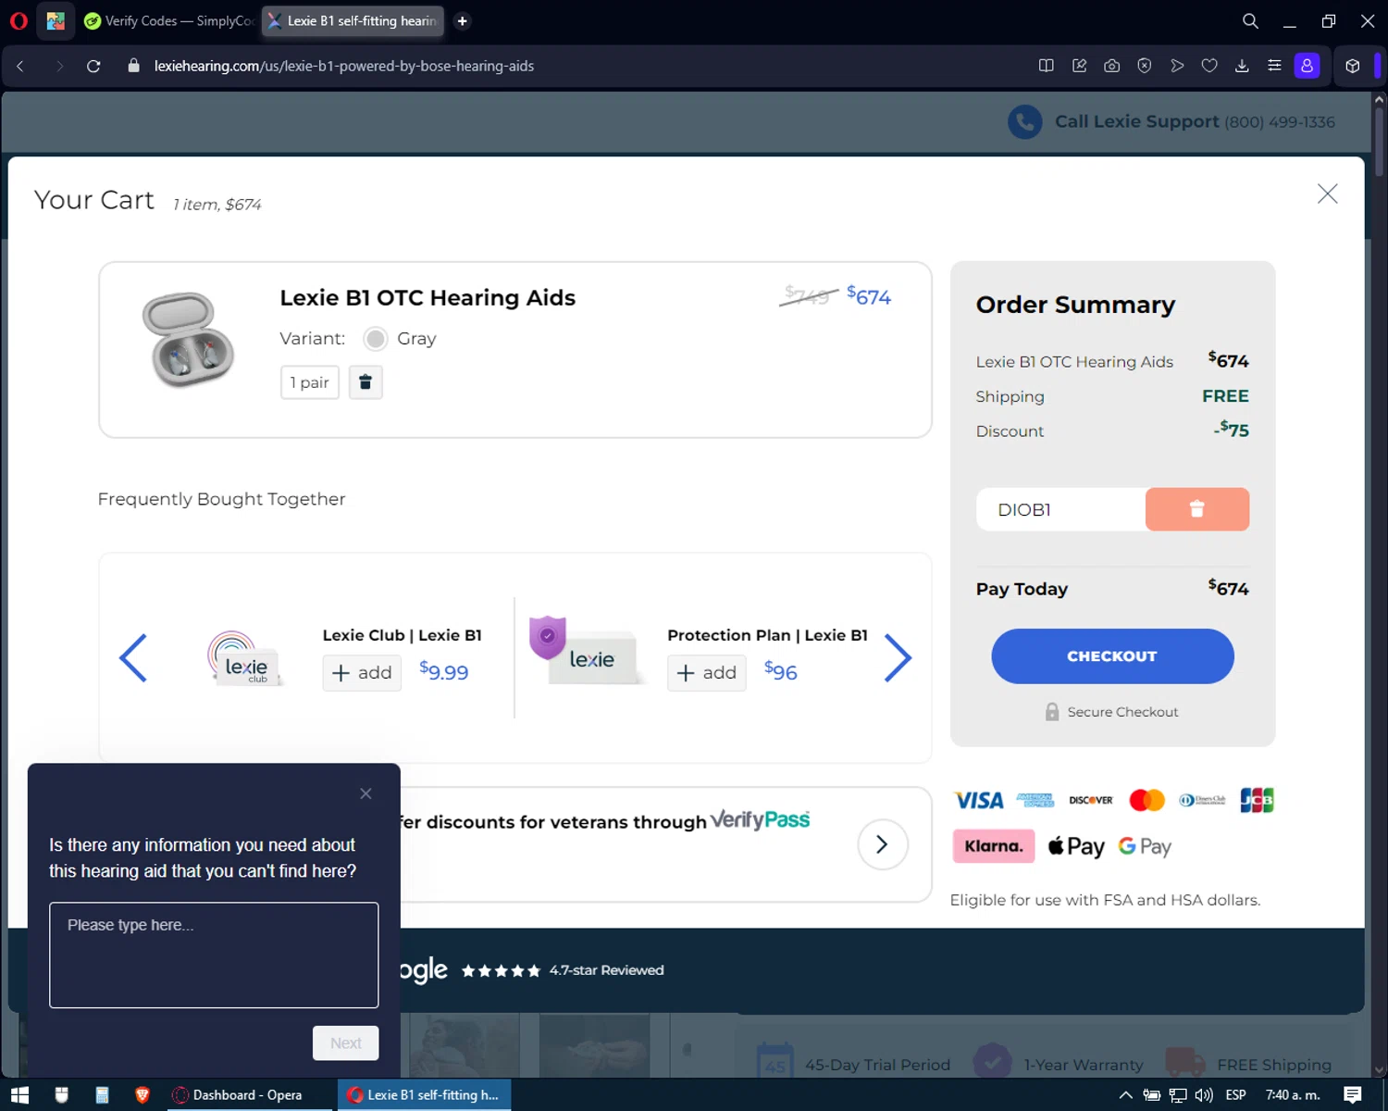Open the downloads icon
The image size is (1388, 1111).
point(1242,66)
